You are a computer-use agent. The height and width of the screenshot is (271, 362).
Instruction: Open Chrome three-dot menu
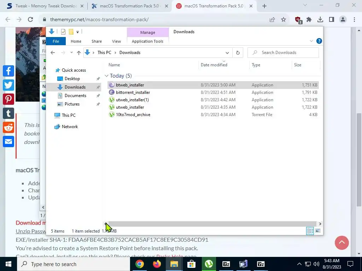354,20
